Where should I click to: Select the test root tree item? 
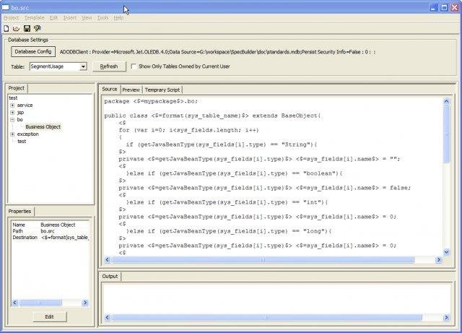[x=13, y=98]
